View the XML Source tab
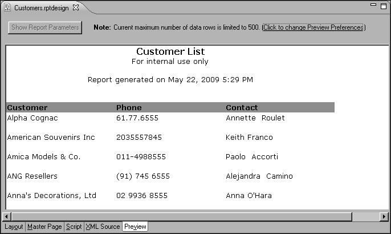Image resolution: width=391 pixels, height=234 pixels. [x=103, y=227]
